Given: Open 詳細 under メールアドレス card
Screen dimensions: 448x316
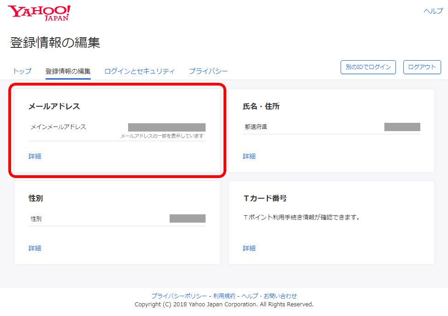Looking at the screenshot, I should 35,156.
